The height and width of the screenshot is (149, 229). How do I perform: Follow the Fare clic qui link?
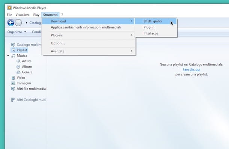pyautogui.click(x=191, y=69)
